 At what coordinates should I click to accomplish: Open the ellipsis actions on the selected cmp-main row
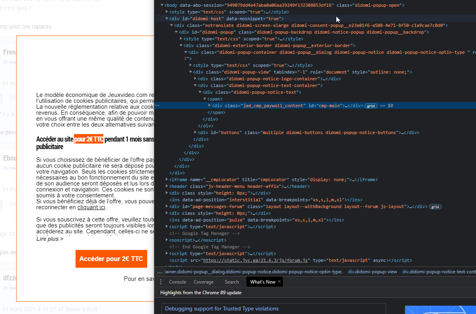pos(157,106)
